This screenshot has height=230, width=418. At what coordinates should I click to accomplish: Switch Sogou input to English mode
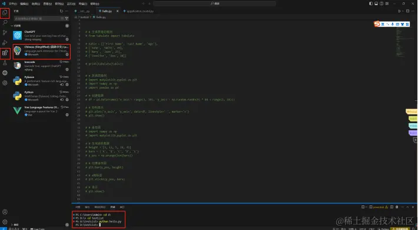(383, 24)
